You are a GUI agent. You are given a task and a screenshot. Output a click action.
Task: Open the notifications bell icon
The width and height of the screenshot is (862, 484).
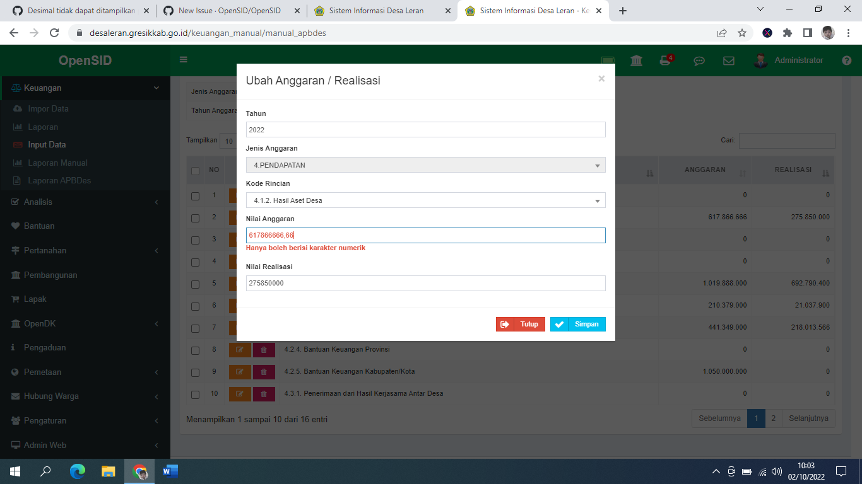tap(665, 60)
